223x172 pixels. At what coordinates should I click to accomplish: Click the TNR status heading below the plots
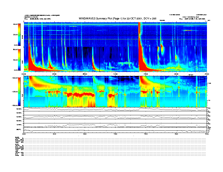(x=16, y=151)
